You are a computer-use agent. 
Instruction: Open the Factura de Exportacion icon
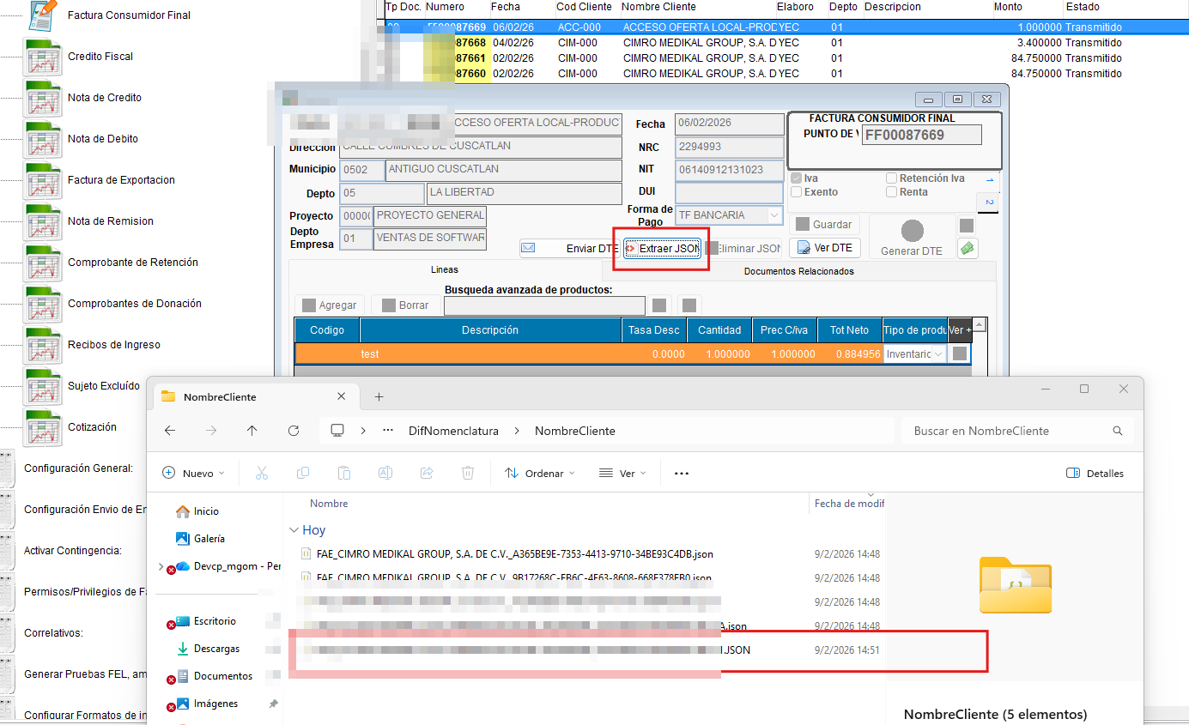tap(43, 180)
